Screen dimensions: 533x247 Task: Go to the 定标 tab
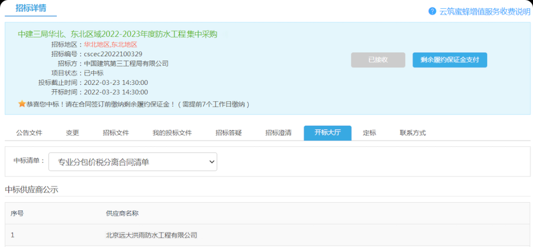pyautogui.click(x=370, y=133)
